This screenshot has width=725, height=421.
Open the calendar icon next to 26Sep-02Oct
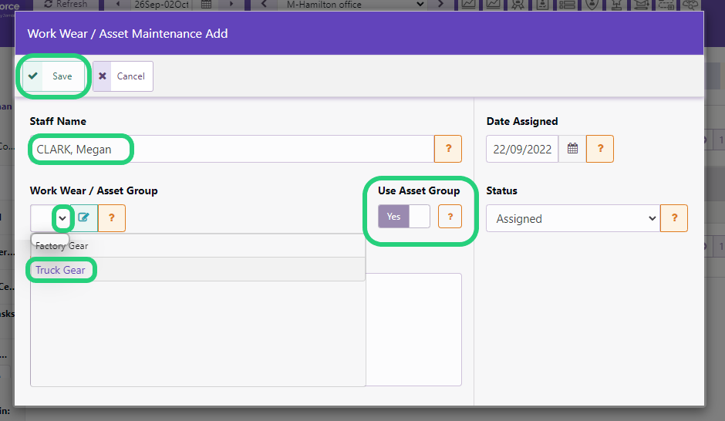206,5
